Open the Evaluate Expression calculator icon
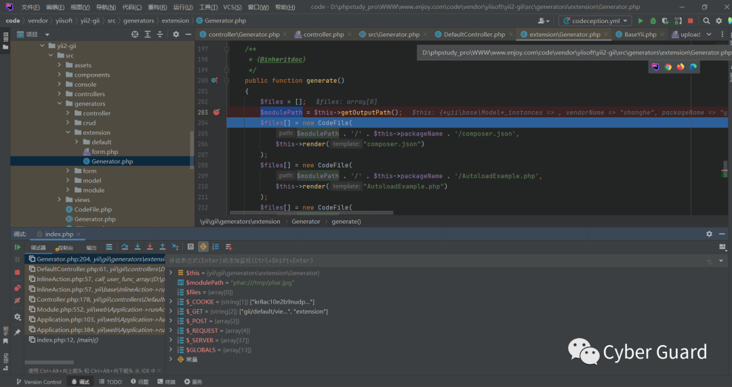Viewport: 732px width, 387px height. pos(190,247)
